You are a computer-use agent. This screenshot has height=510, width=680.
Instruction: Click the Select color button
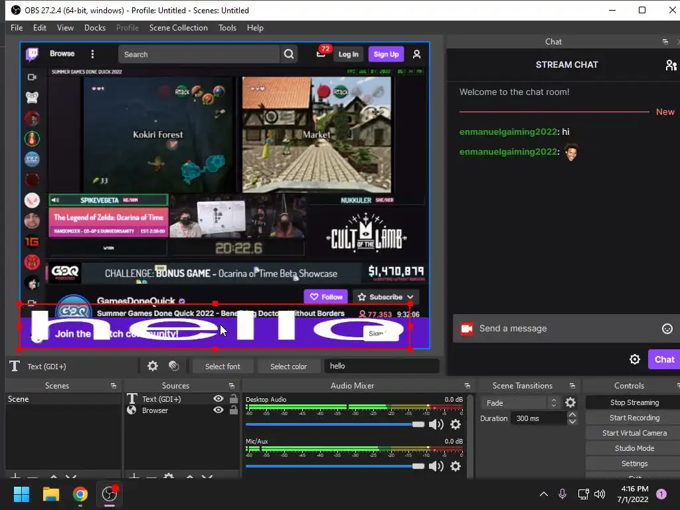(288, 367)
